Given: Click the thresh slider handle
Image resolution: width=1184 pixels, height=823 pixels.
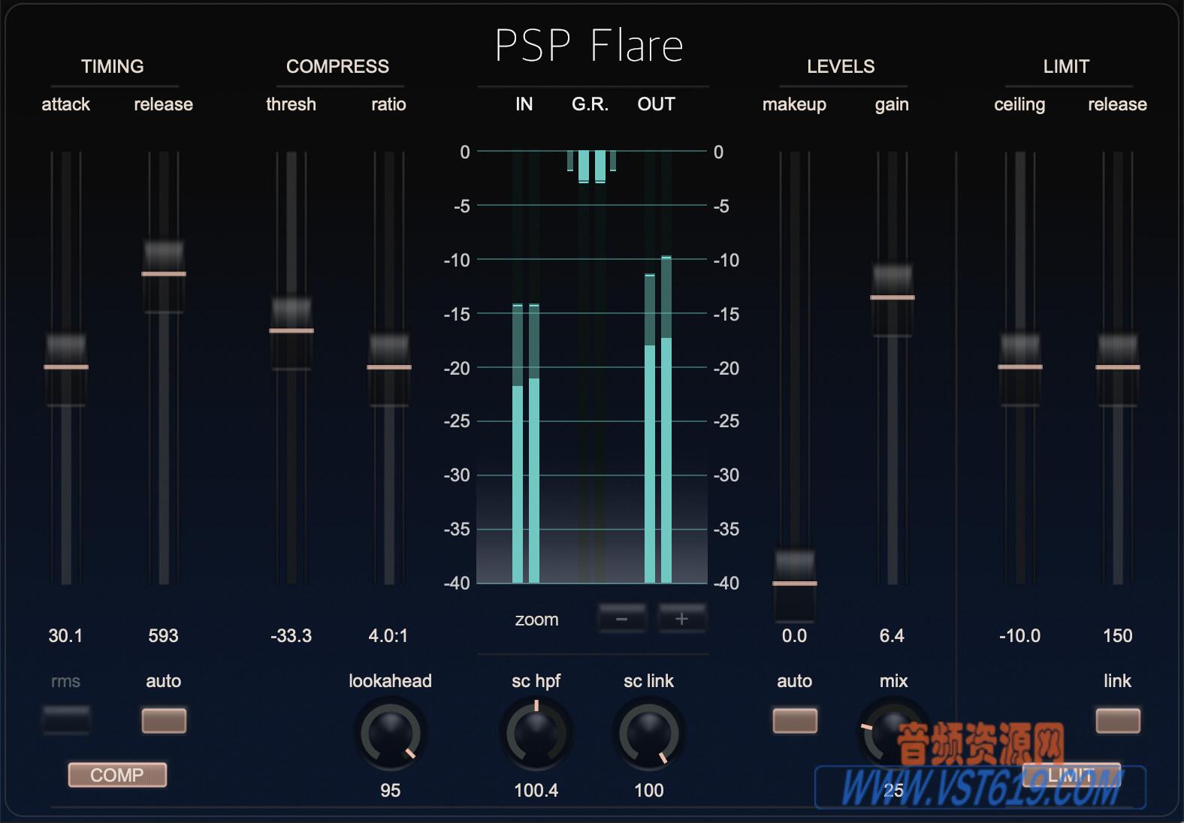Looking at the screenshot, I should coord(291,332).
